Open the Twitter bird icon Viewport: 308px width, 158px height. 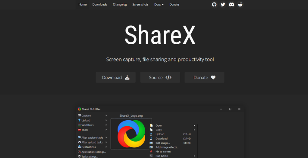(223, 4)
